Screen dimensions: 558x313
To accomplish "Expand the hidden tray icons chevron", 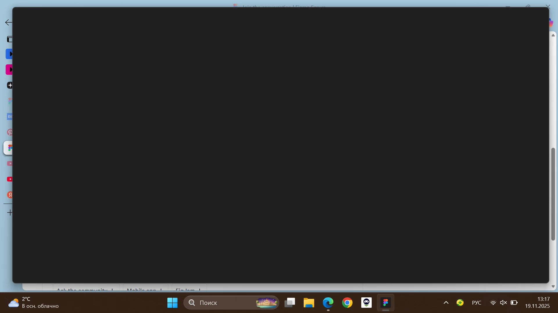I will [446, 303].
